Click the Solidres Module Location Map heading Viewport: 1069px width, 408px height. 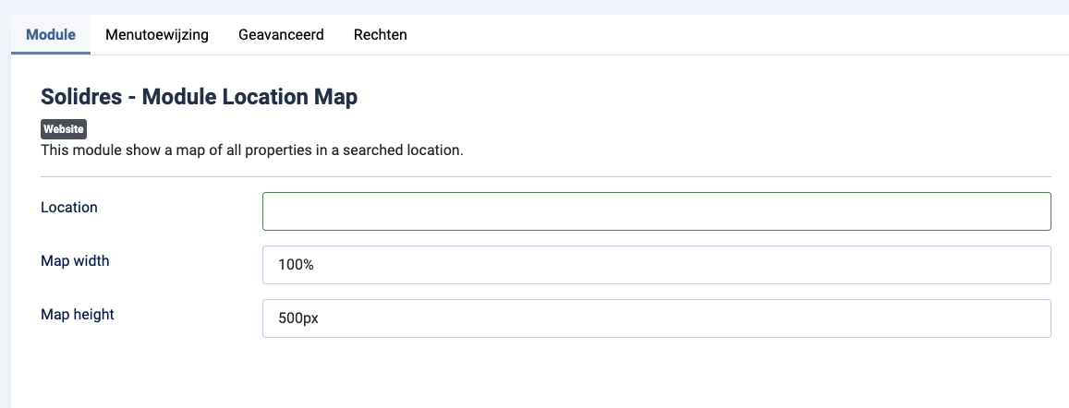199,97
